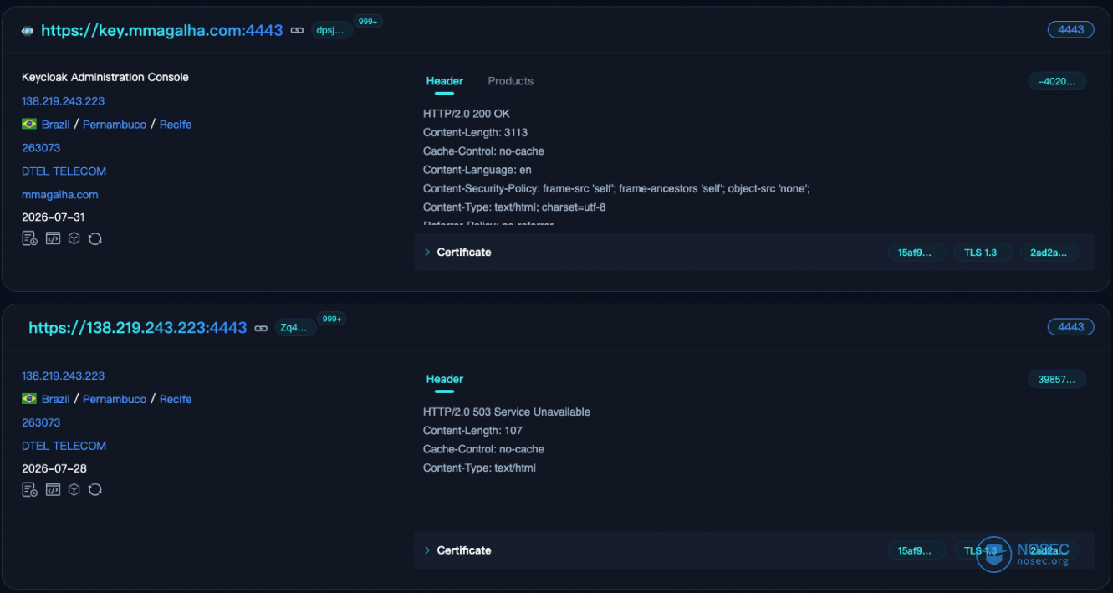Screen dimensions: 1113x593
Task: Click 999+ badge on Zq4 tag
Action: coord(331,319)
